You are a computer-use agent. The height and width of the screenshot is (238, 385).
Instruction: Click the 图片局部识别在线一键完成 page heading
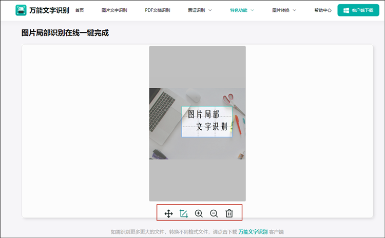[x=65, y=33]
